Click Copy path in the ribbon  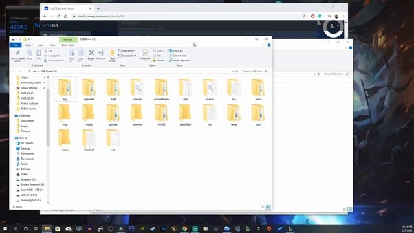point(52,56)
